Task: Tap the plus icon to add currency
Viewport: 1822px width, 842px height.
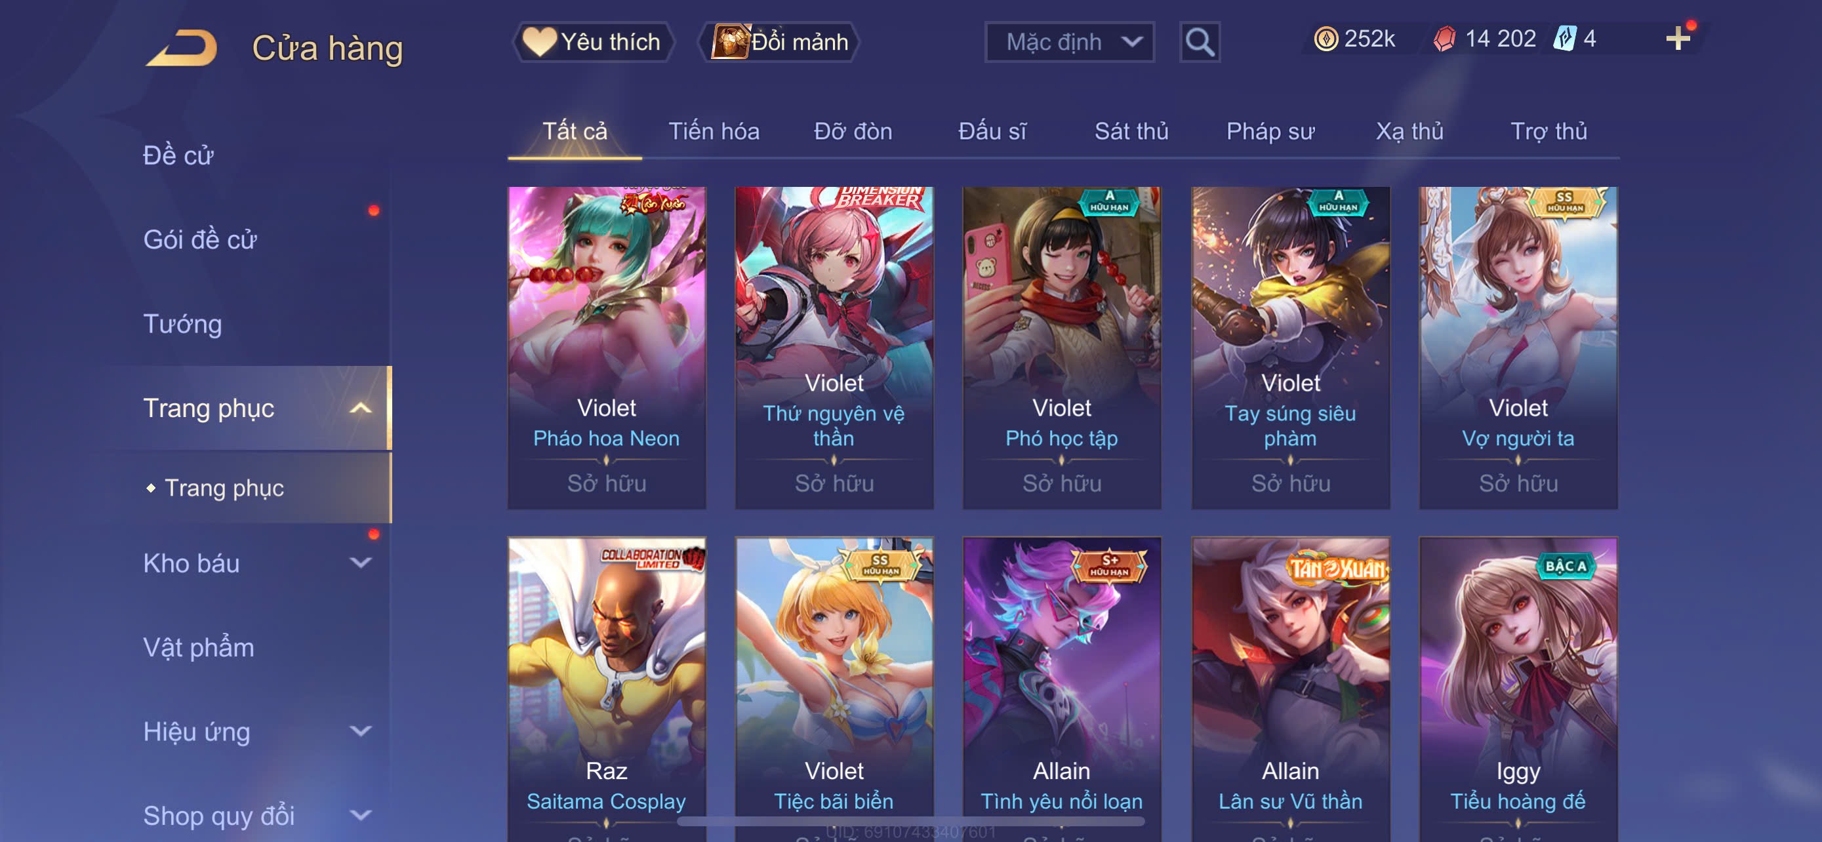Action: (1678, 38)
